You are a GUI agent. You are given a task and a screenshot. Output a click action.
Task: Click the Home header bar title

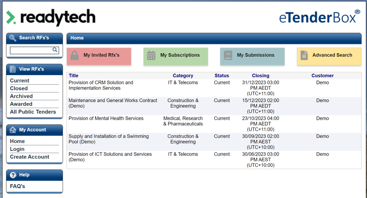coord(77,38)
